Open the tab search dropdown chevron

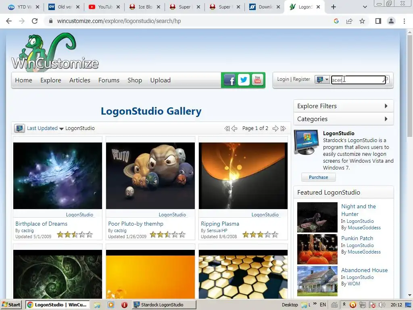pos(365,7)
